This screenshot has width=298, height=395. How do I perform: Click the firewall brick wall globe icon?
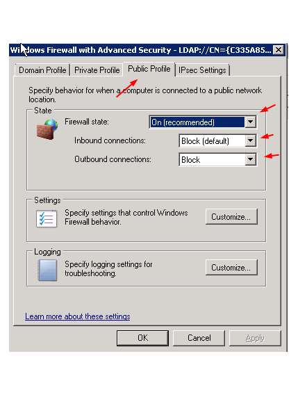tap(47, 129)
